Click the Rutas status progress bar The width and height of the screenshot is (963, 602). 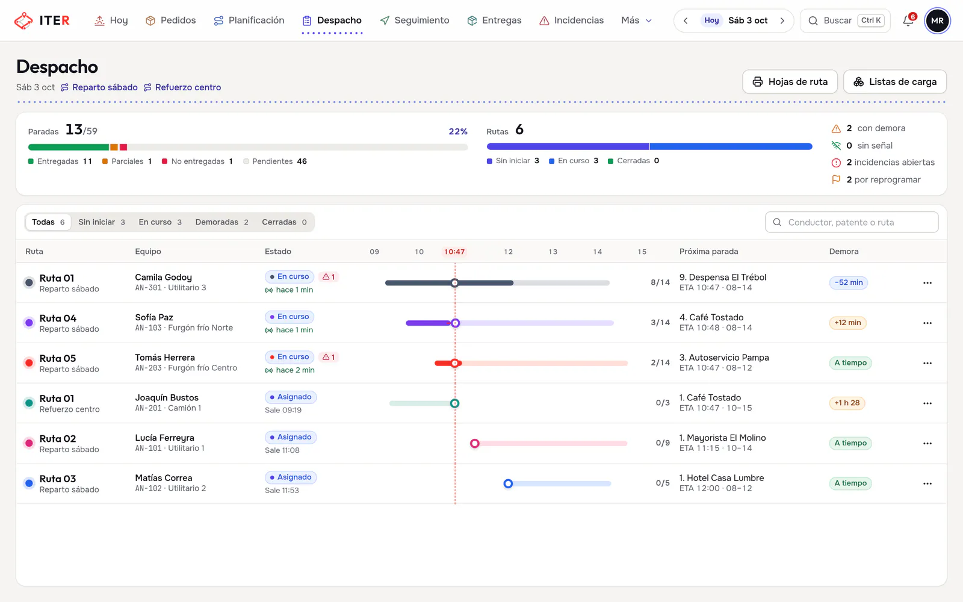point(649,146)
